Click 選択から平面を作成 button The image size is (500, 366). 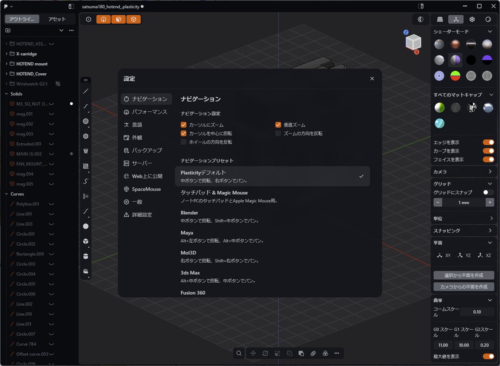464,275
